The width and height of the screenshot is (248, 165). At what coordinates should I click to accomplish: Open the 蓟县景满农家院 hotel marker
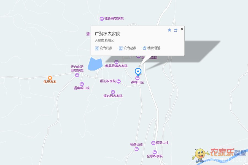click(x=116, y=62)
